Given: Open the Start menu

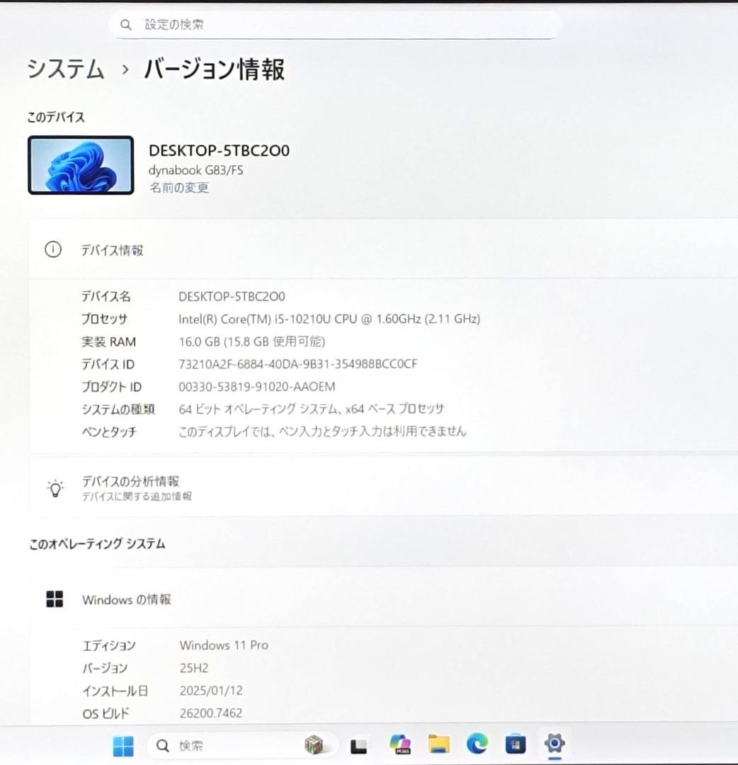Looking at the screenshot, I should (x=122, y=744).
